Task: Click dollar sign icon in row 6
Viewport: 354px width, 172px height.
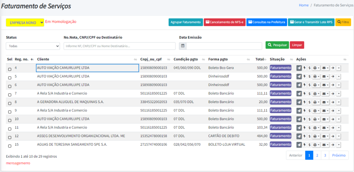Action: [x=309, y=85]
